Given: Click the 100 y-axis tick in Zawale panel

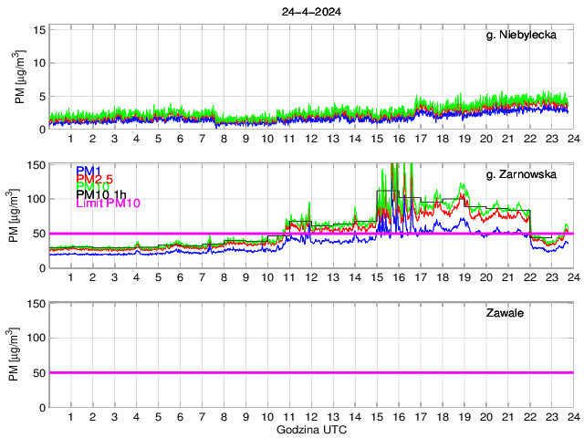Looking at the screenshot, I should click(x=36, y=338).
